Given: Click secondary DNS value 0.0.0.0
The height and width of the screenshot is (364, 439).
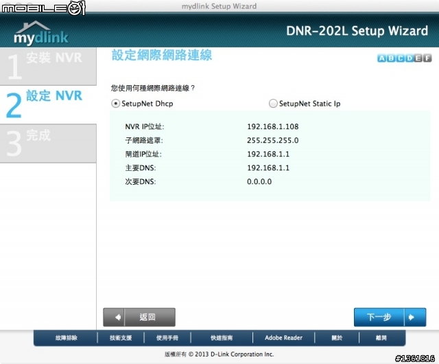Looking at the screenshot, I should pyautogui.click(x=259, y=181).
